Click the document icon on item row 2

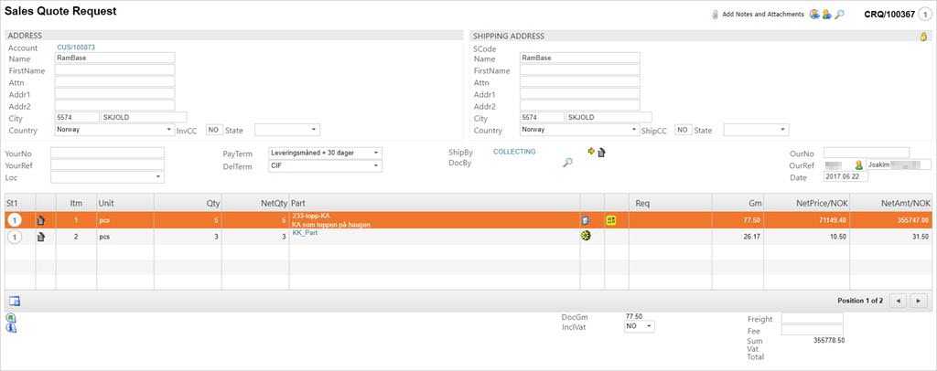[41, 237]
